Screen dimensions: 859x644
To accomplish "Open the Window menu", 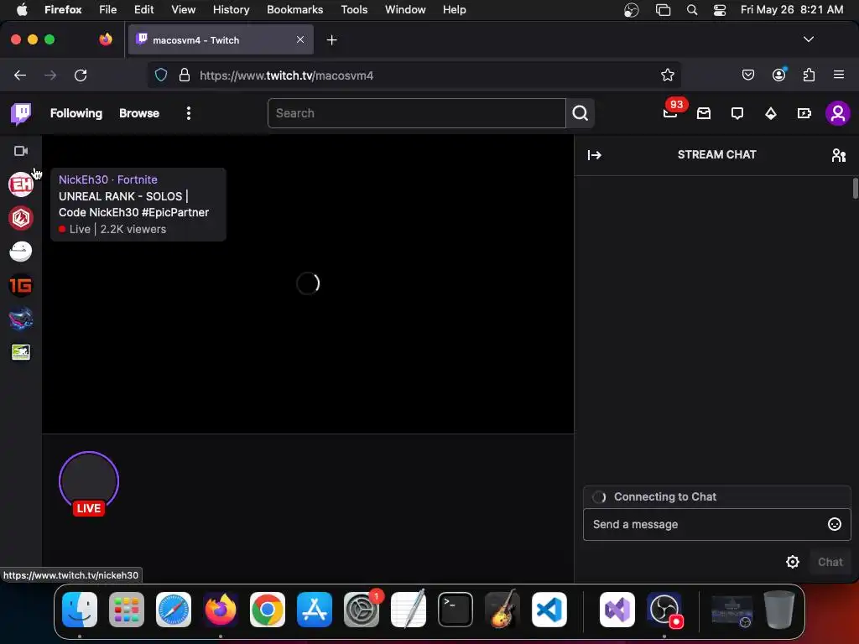I will tap(405, 10).
